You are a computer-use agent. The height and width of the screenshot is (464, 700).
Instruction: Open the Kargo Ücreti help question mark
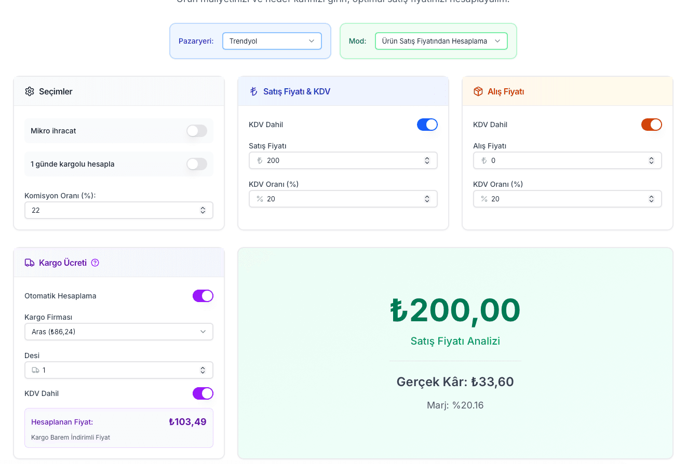click(x=95, y=263)
